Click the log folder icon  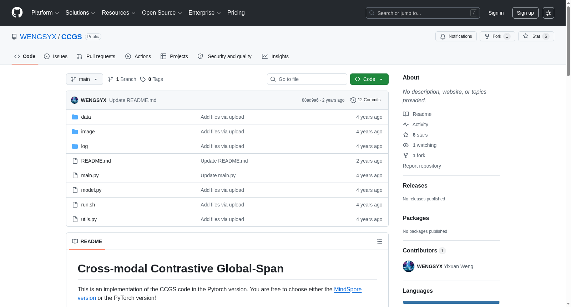point(75,146)
